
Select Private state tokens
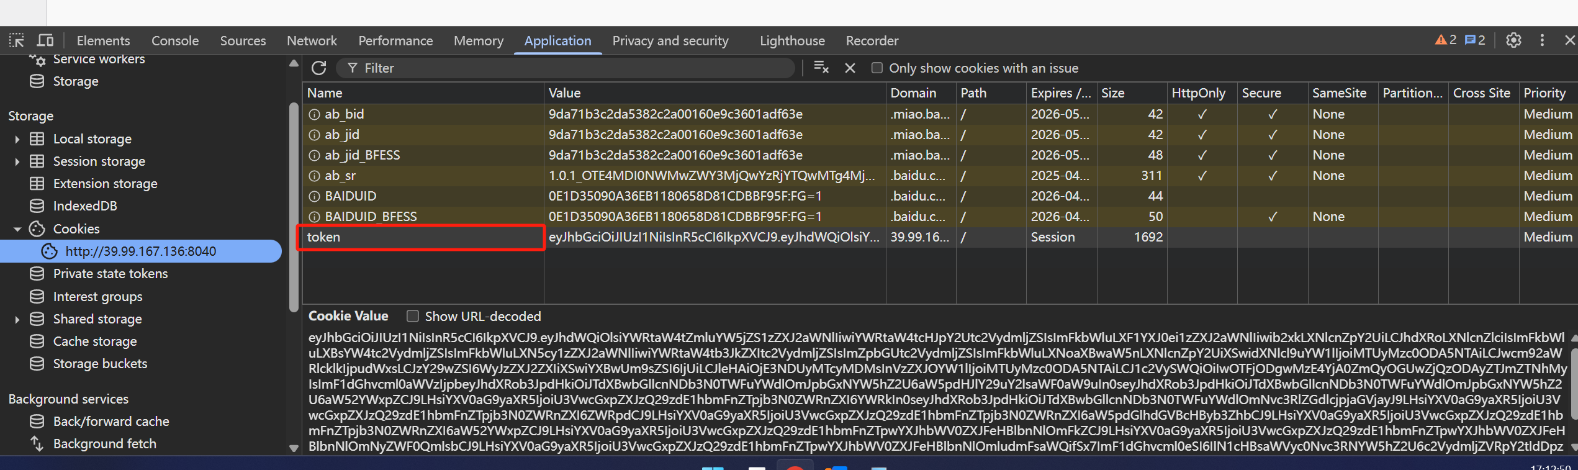point(110,274)
